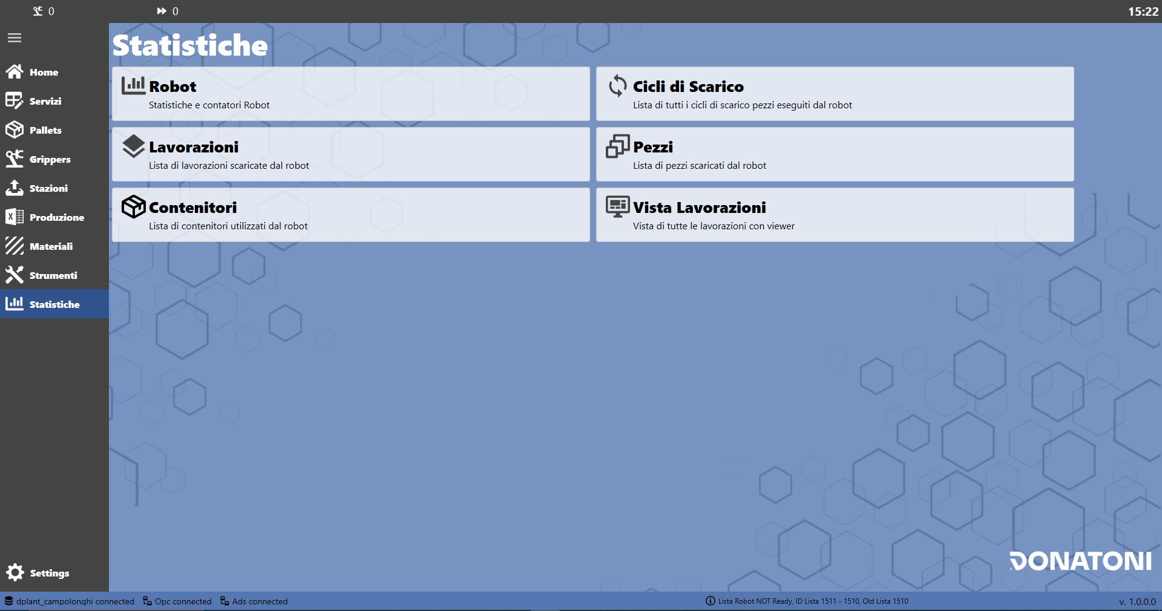Click the database connection status icon
Screen dimensions: 1162x611
pyautogui.click(x=8, y=601)
